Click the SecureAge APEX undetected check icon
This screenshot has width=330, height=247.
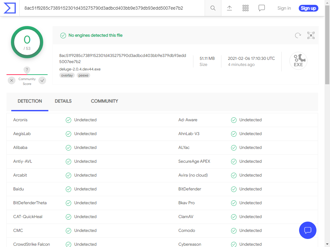[234, 161]
